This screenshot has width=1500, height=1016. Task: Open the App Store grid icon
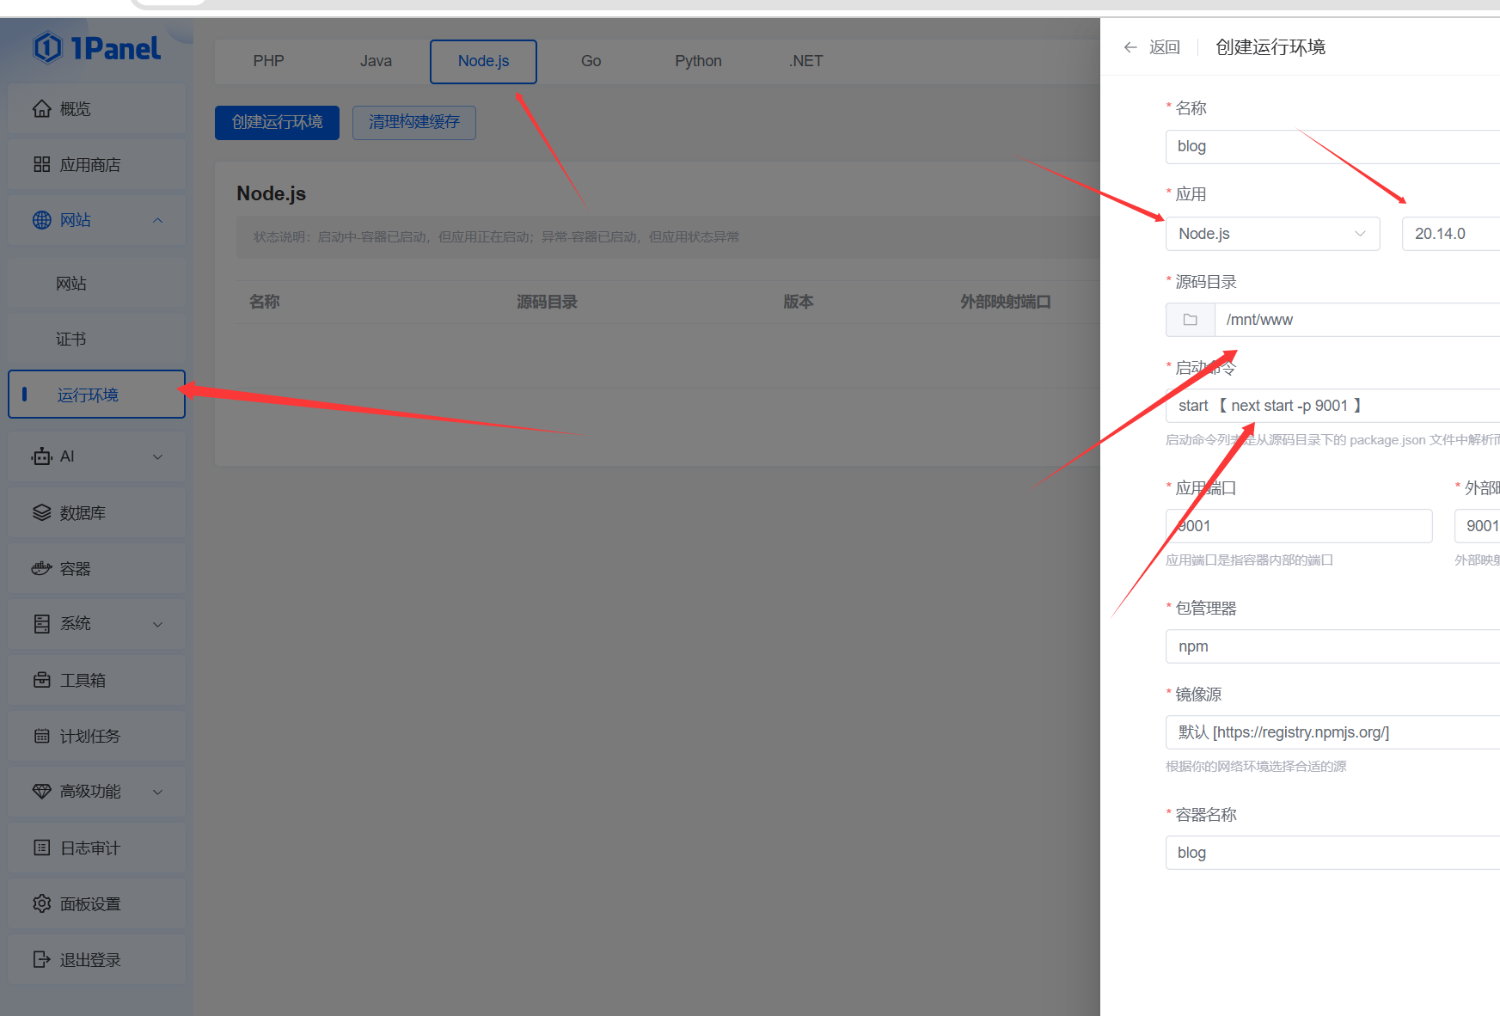point(41,165)
